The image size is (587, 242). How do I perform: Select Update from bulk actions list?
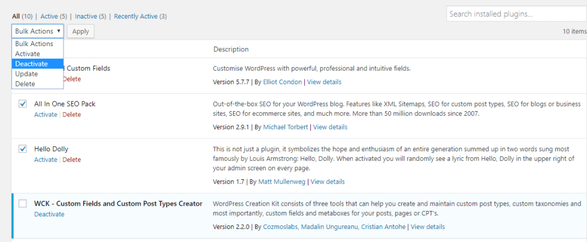coord(37,74)
